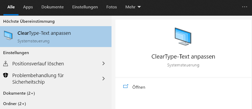252x109 pixels.
Task: Filter results by Einstellungen tab
Action: point(85,7)
